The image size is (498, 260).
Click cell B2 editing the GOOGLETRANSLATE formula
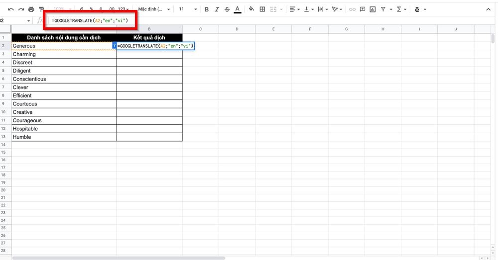click(155, 46)
